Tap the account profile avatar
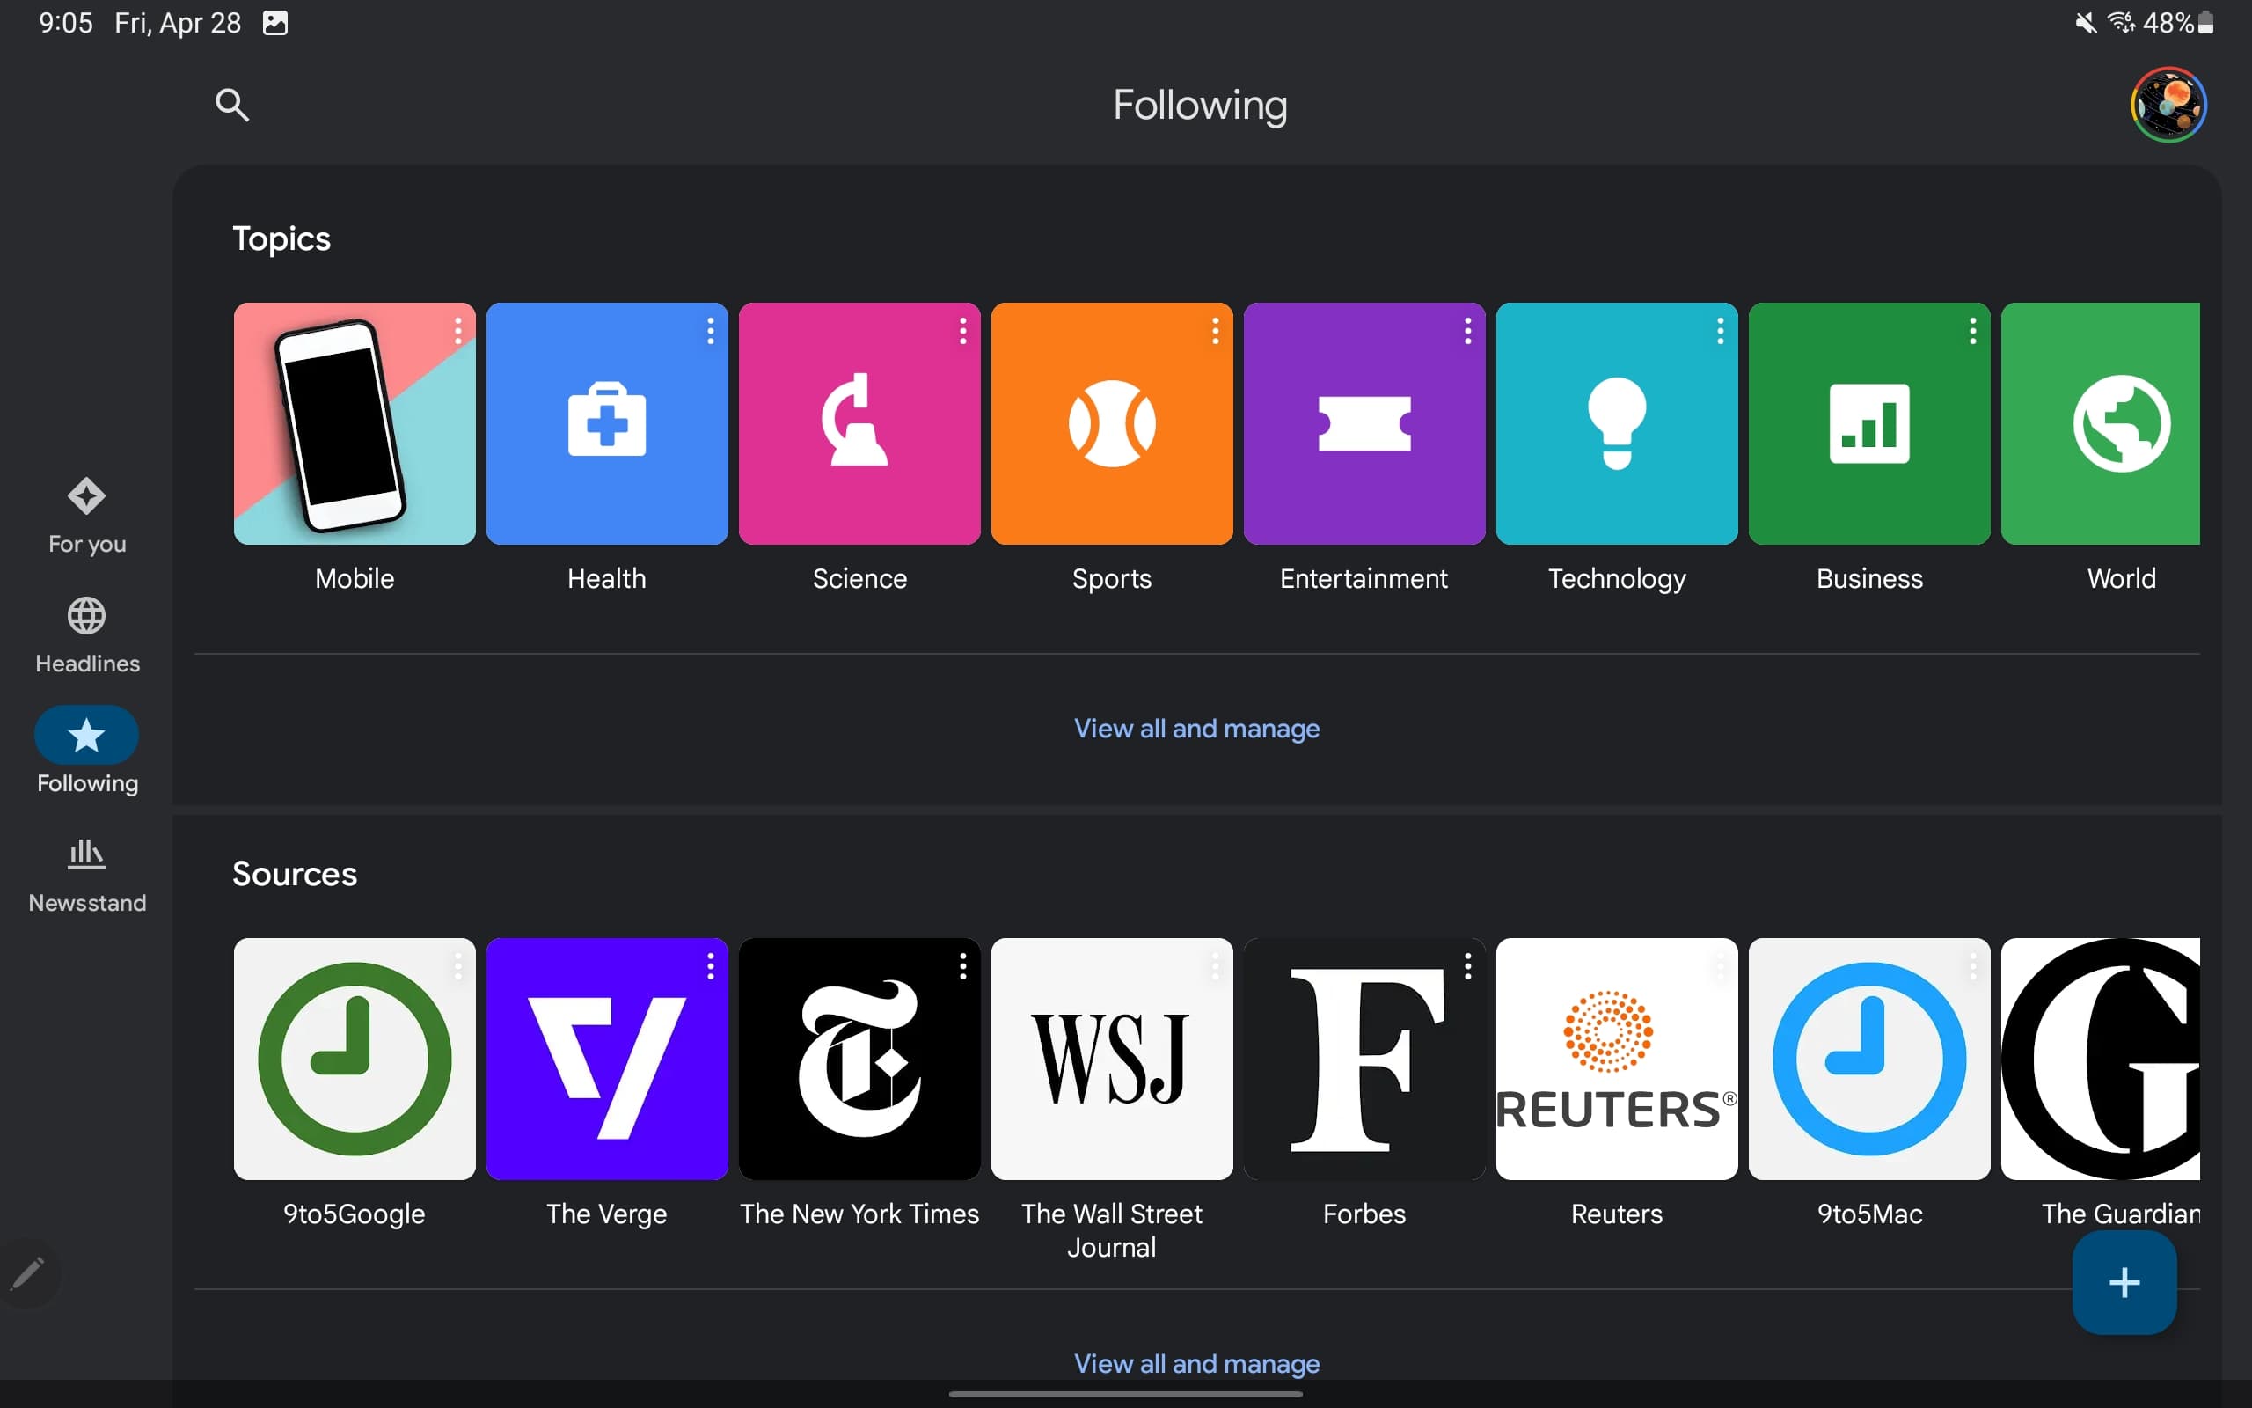Image resolution: width=2252 pixels, height=1408 pixels. tap(2168, 105)
